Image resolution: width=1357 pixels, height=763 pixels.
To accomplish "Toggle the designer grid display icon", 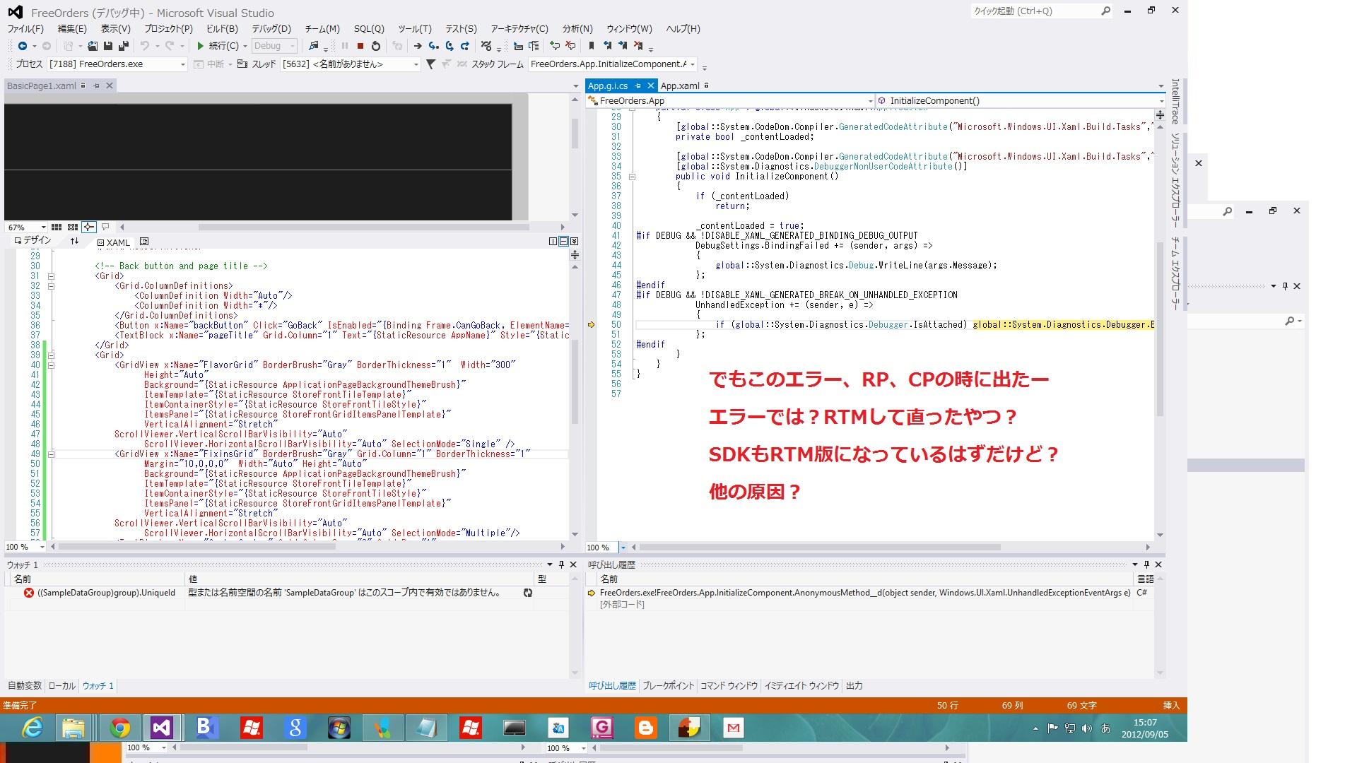I will tap(56, 227).
